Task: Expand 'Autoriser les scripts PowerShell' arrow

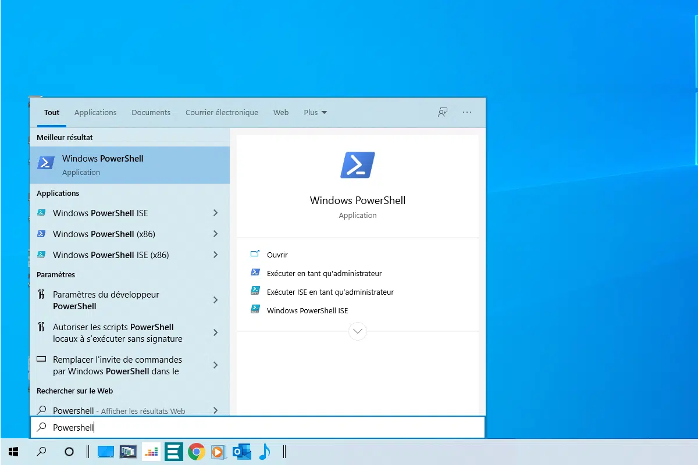Action: tap(215, 332)
